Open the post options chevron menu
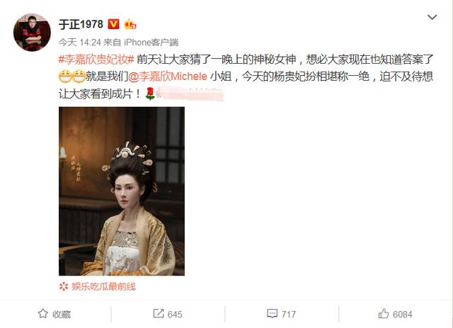Viewport: 453px width, 328px height. click(432, 17)
